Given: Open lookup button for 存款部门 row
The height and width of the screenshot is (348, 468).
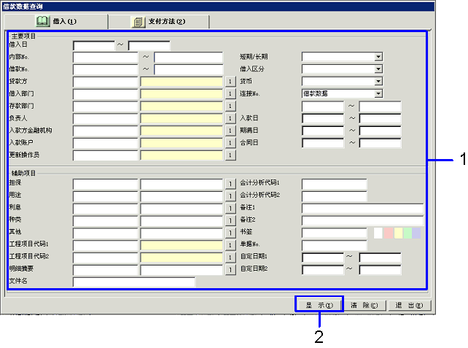Looking at the screenshot, I should [x=230, y=106].
